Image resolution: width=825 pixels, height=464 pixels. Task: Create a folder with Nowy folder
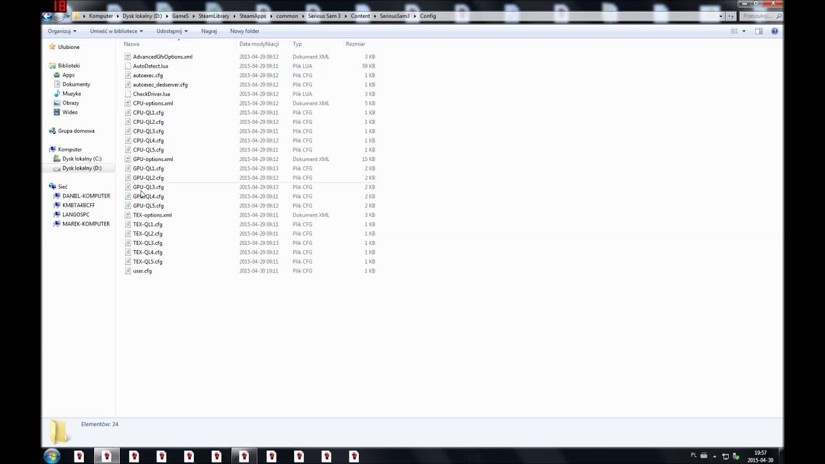click(244, 31)
